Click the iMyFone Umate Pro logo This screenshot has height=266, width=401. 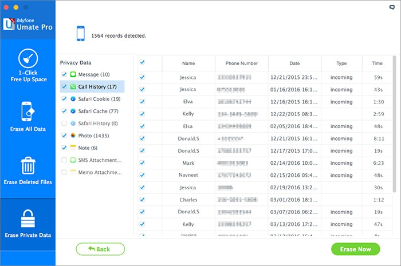point(27,24)
